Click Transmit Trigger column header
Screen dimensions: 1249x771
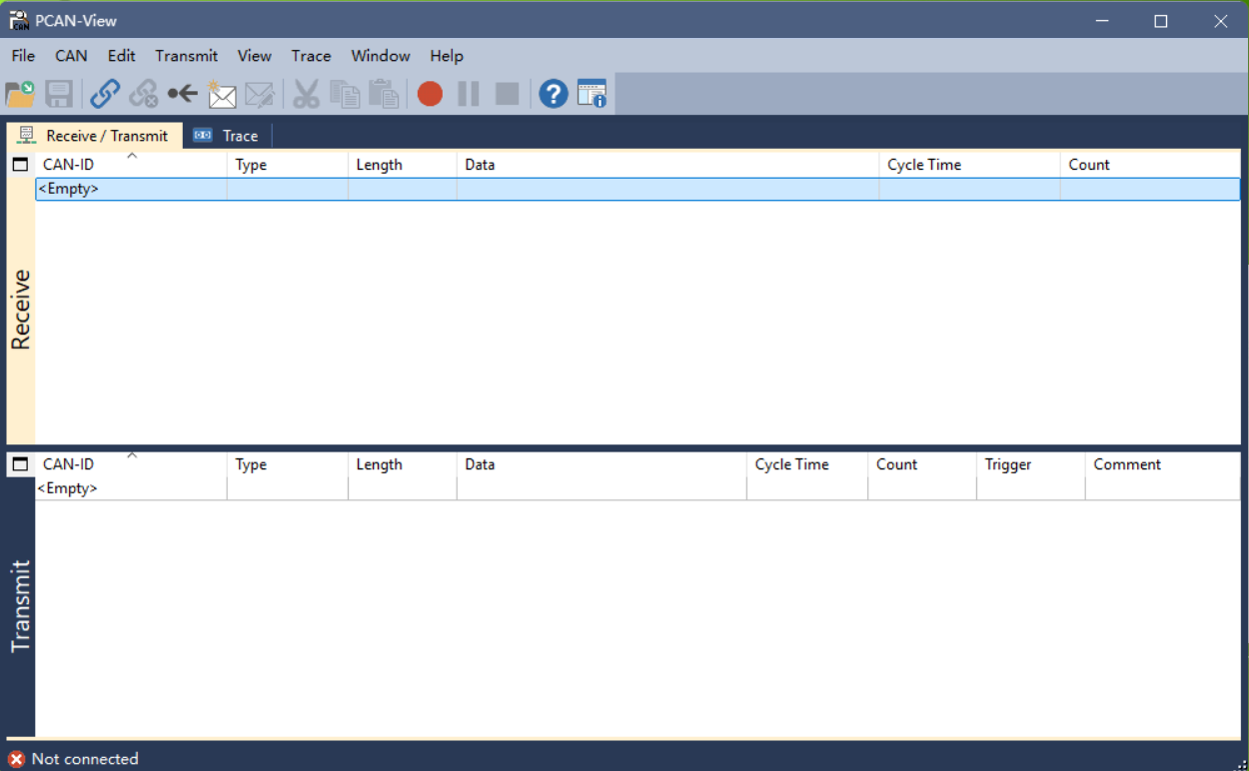tap(1031, 464)
